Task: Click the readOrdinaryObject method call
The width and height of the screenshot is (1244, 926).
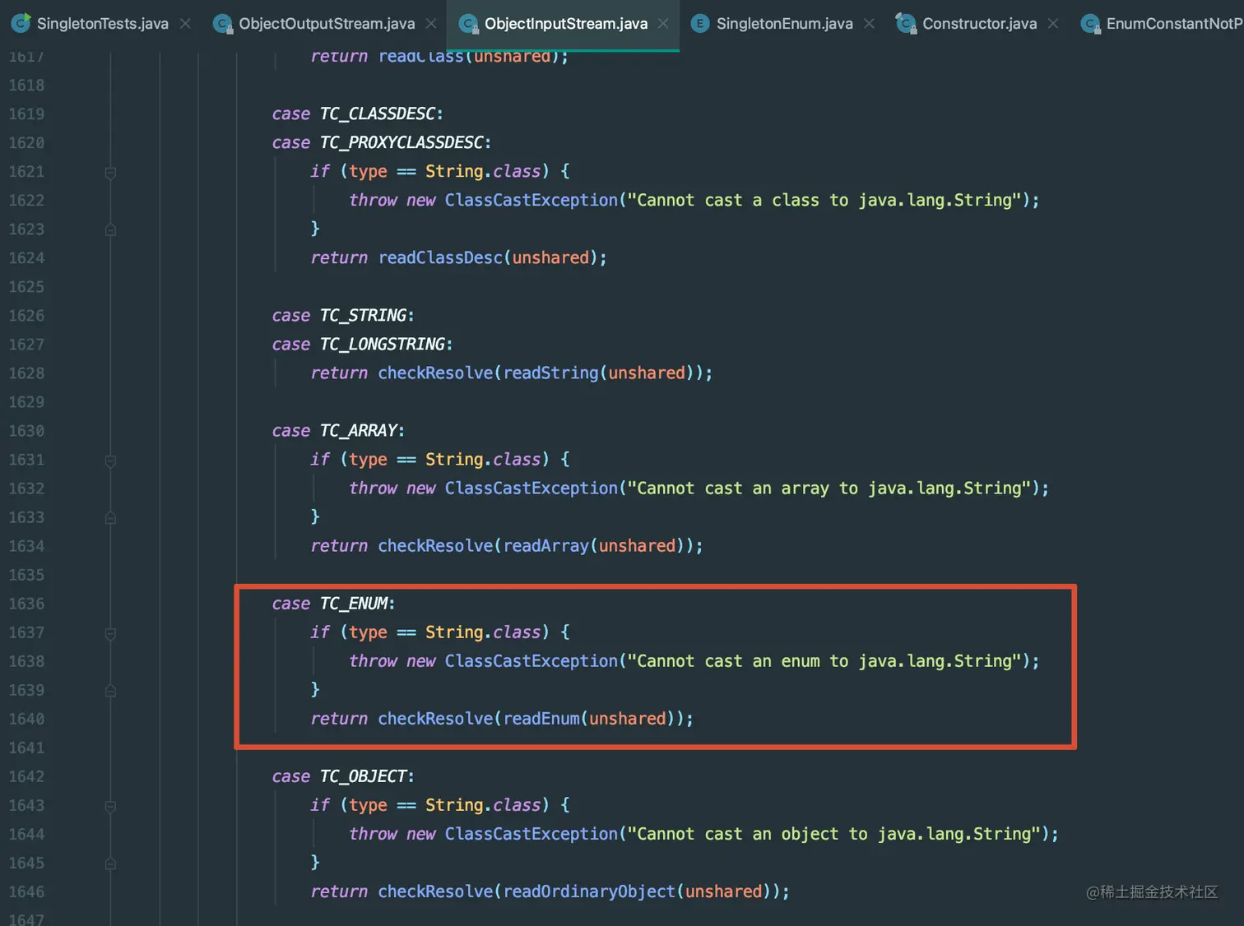Action: pyautogui.click(x=589, y=891)
